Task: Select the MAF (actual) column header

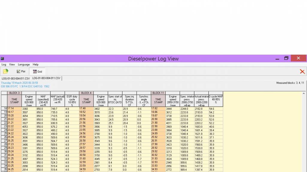Action: 58,101
